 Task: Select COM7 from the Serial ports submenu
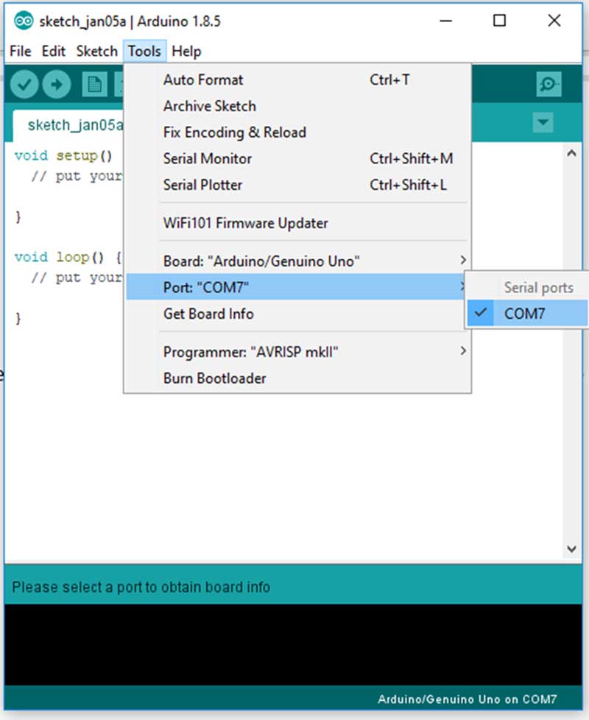pyautogui.click(x=524, y=313)
